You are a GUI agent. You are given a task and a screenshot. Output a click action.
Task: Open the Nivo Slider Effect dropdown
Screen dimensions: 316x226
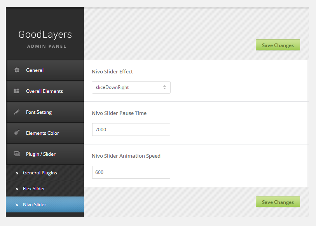pos(131,87)
